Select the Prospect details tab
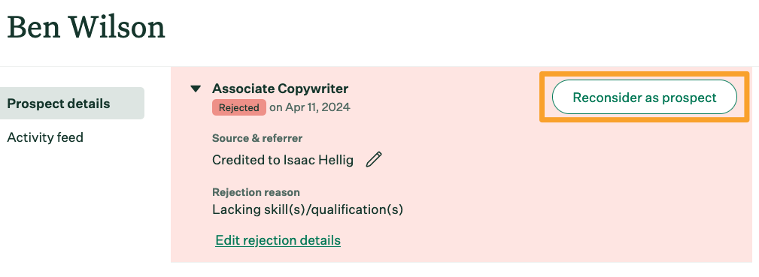Image resolution: width=759 pixels, height=277 pixels. point(72,104)
